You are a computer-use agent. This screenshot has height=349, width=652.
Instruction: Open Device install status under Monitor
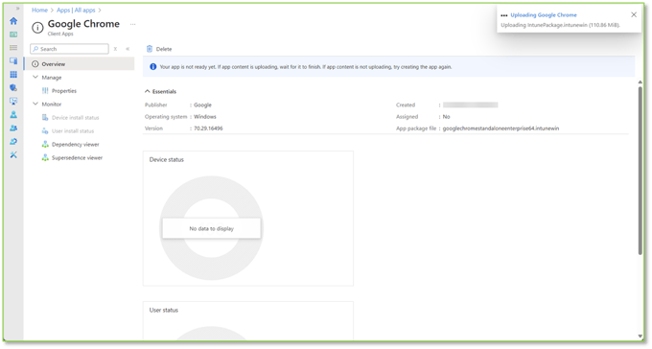[x=75, y=118]
